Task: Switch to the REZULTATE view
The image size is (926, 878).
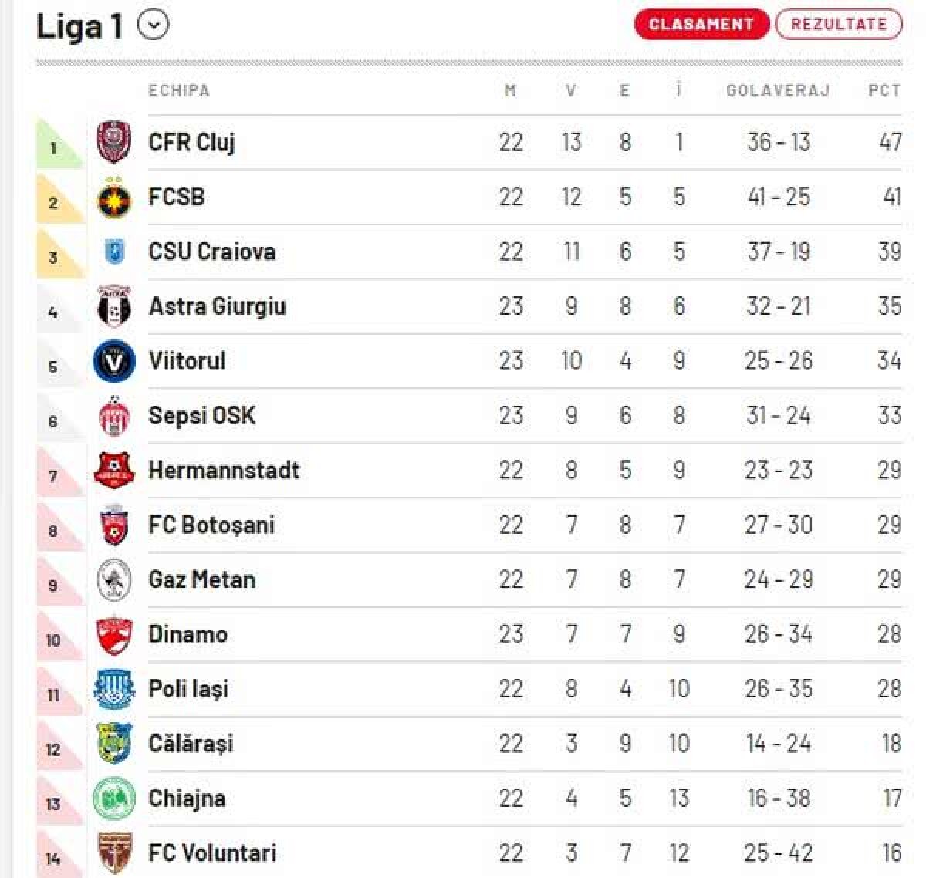Action: 838,23
